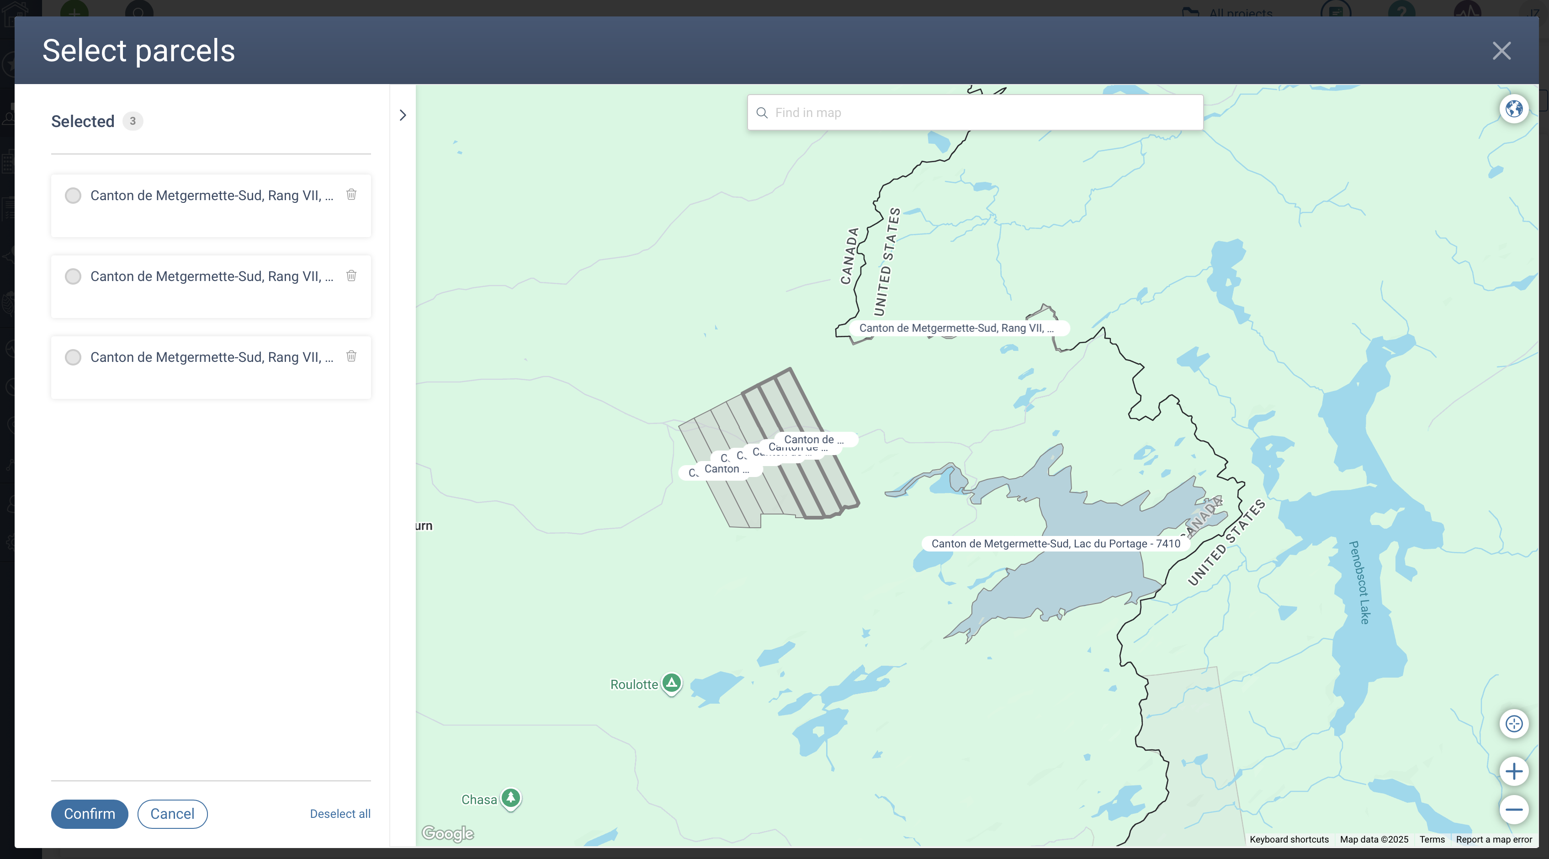This screenshot has width=1549, height=859.
Task: Close the Select parcels dialog
Action: [1501, 51]
